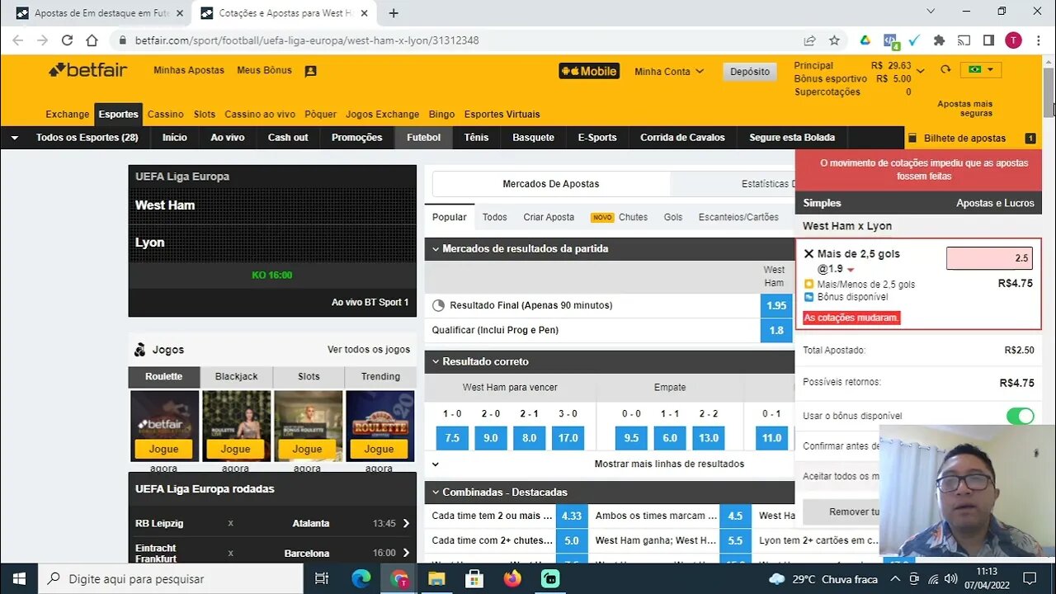The width and height of the screenshot is (1056, 594).
Task: Select the Cassino tab
Action: pos(166,115)
